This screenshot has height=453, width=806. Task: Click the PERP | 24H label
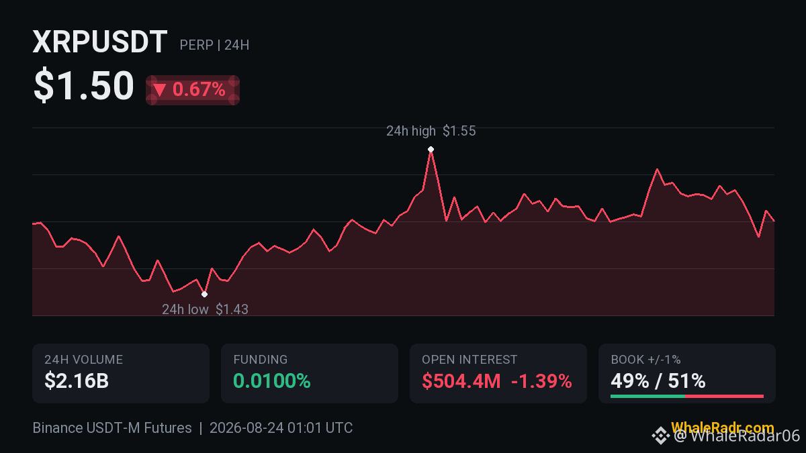[x=214, y=45]
